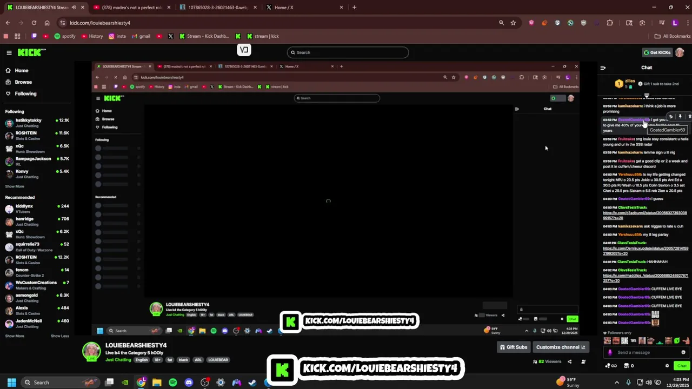Click the browser home icon
Screen dimensions: 692x389
[47, 23]
